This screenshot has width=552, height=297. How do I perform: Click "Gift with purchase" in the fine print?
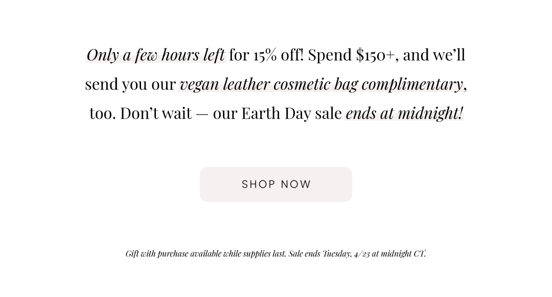157,254
